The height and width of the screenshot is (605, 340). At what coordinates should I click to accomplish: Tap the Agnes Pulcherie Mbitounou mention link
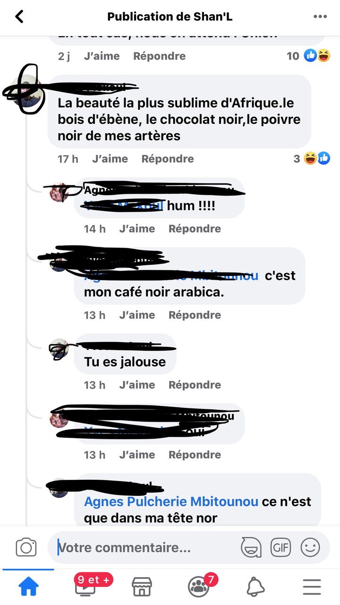171,501
